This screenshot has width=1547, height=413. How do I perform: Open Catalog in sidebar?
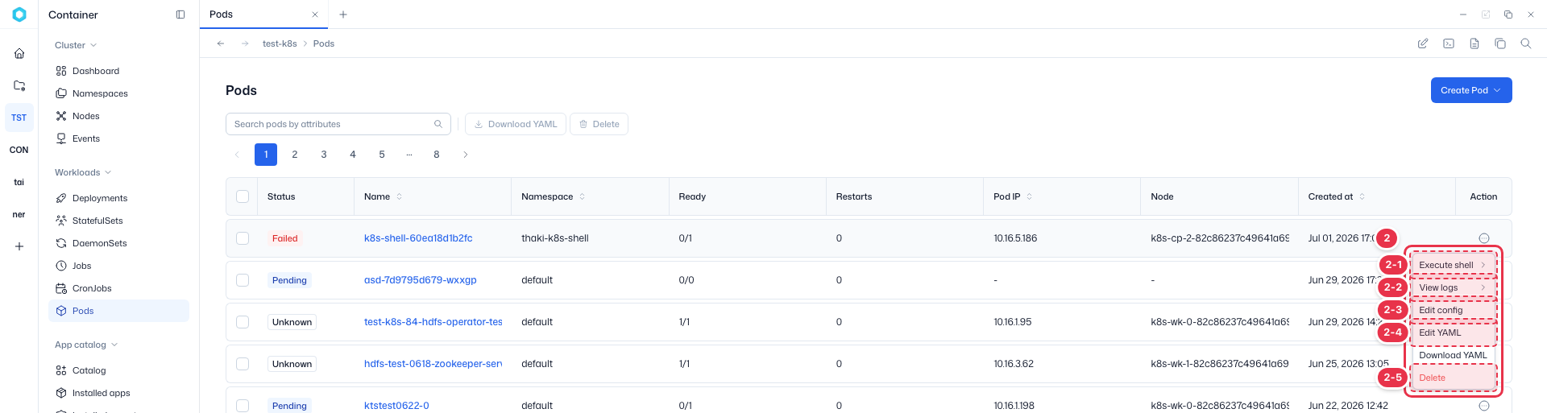(x=119, y=370)
